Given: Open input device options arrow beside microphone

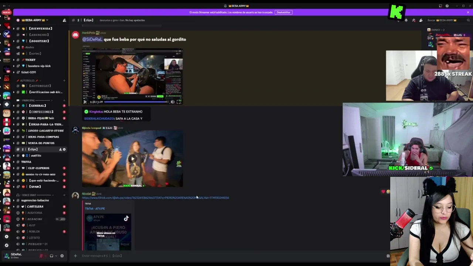Looking at the screenshot, I should 45,256.
